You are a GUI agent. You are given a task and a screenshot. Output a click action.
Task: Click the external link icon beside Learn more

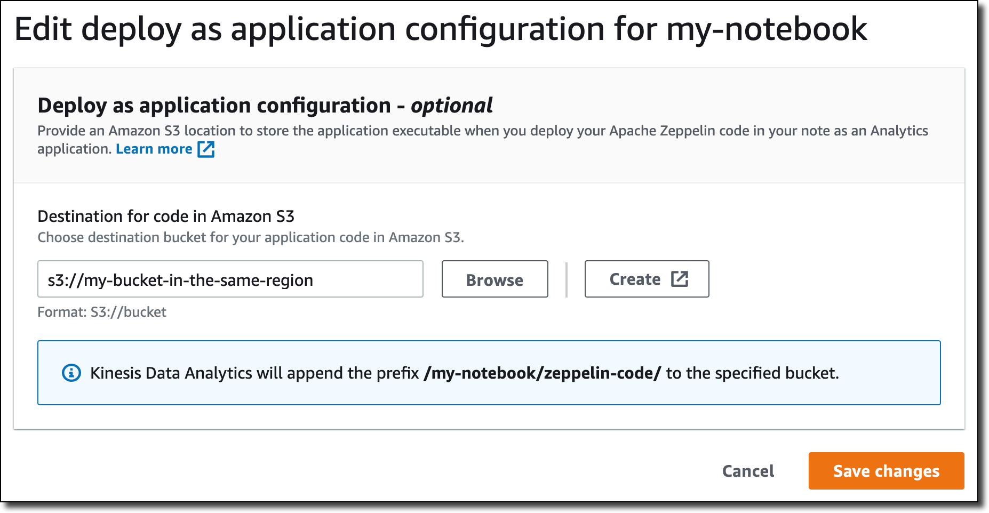point(206,149)
